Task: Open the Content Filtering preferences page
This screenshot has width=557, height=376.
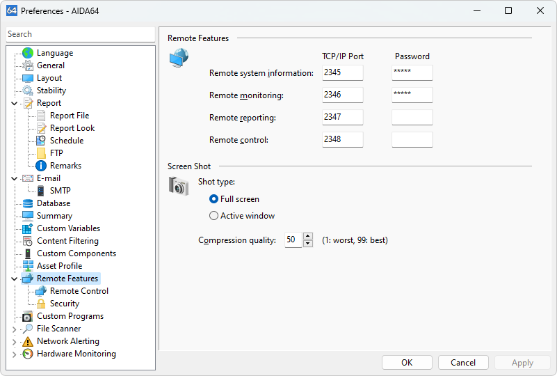Action: click(67, 241)
